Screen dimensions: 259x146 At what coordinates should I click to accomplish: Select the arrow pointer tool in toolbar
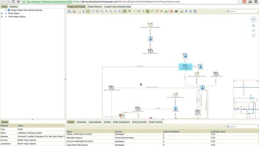click(x=83, y=11)
